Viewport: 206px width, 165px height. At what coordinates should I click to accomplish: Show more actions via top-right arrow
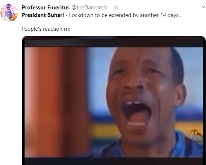click(203, 7)
